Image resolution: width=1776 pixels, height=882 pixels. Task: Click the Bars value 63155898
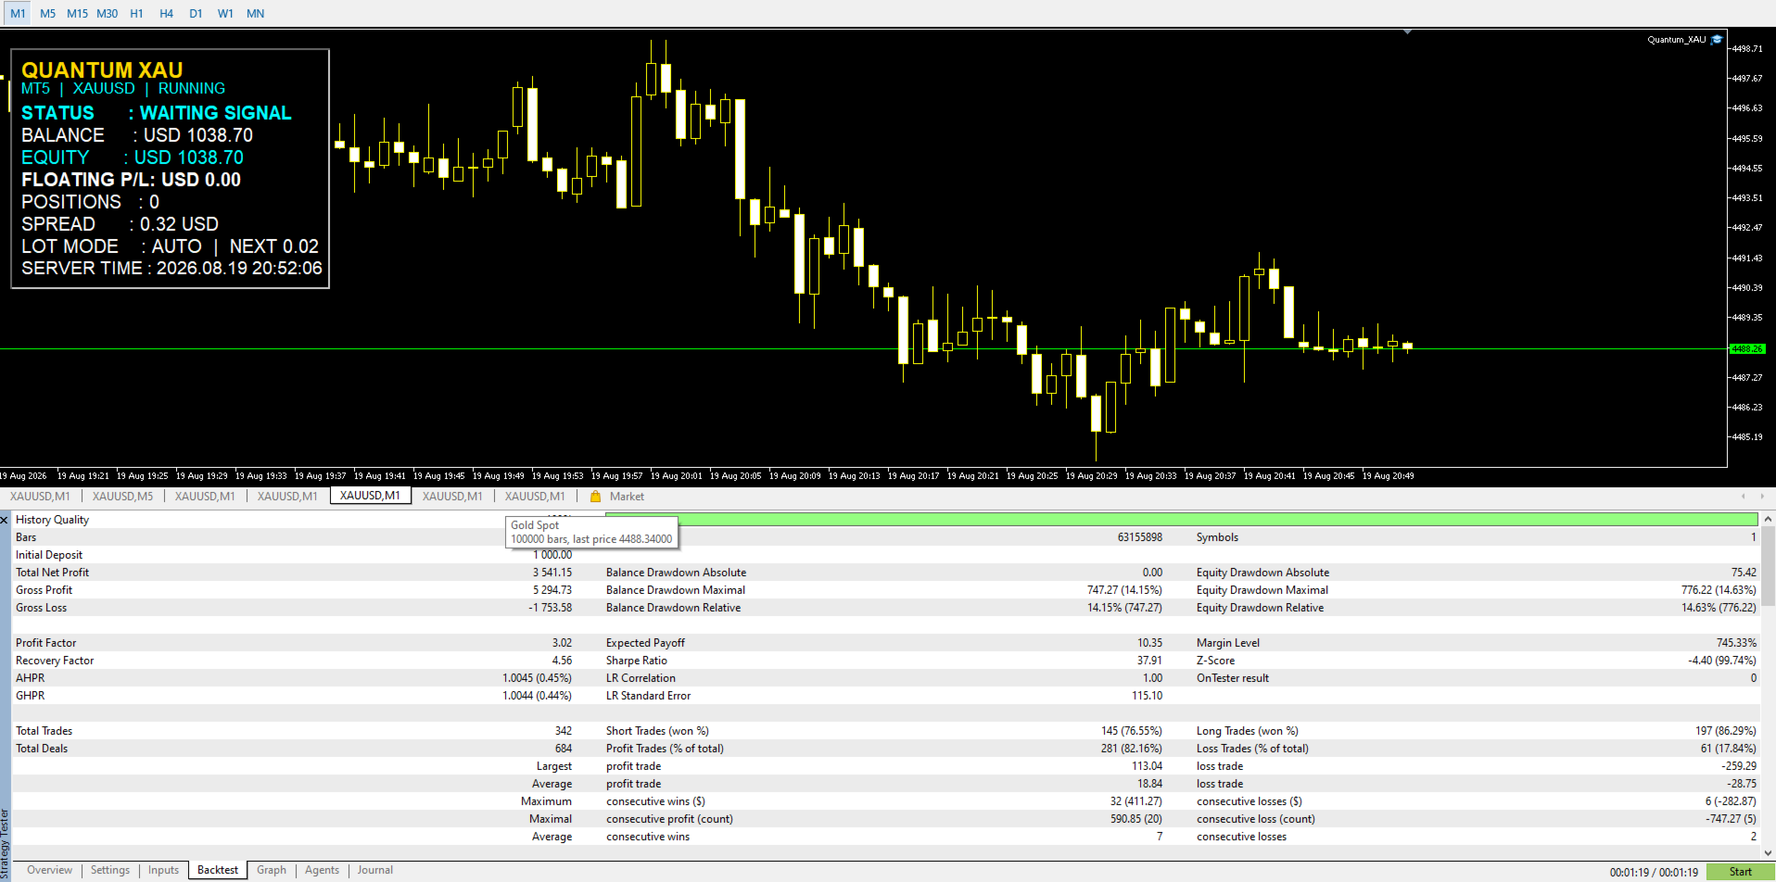tap(1140, 537)
